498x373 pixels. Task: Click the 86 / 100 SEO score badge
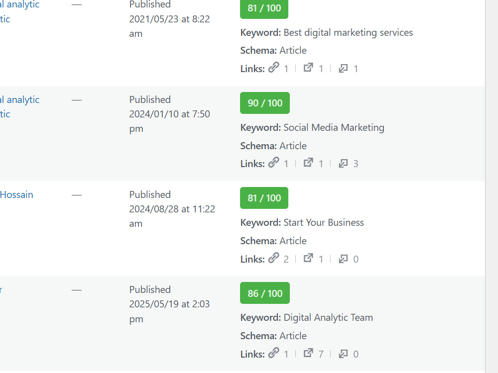265,293
